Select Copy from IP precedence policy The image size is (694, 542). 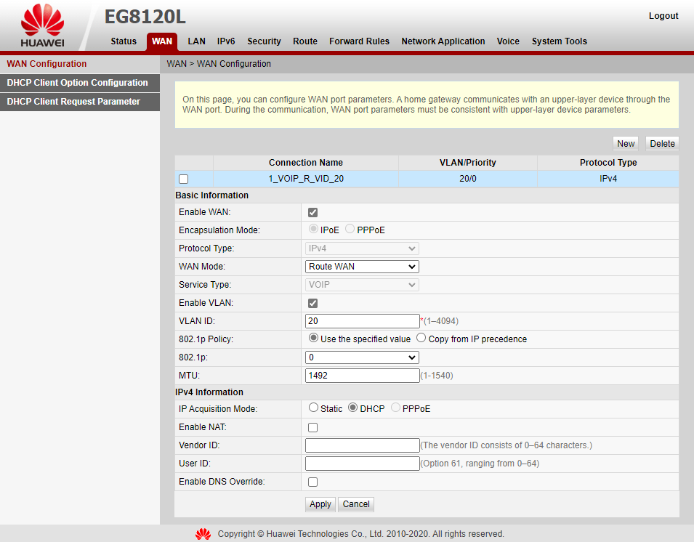421,338
